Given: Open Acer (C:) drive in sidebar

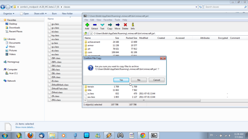Looking at the screenshot, I should click(13, 73).
